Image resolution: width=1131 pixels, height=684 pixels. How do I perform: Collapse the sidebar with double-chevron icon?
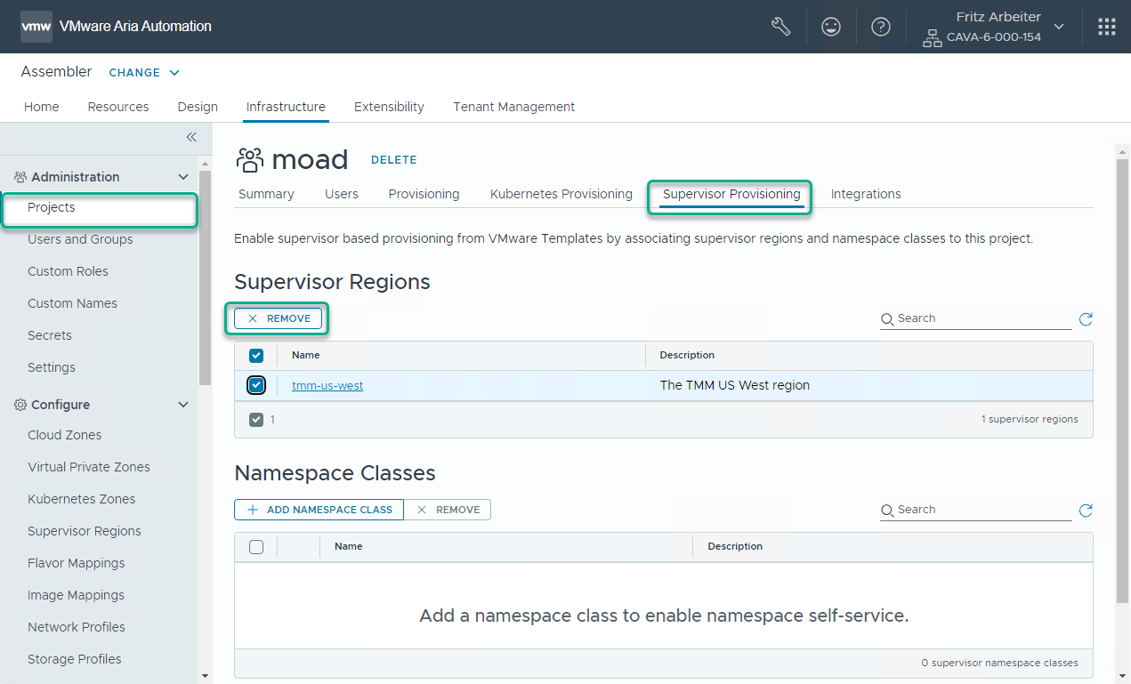(190, 137)
